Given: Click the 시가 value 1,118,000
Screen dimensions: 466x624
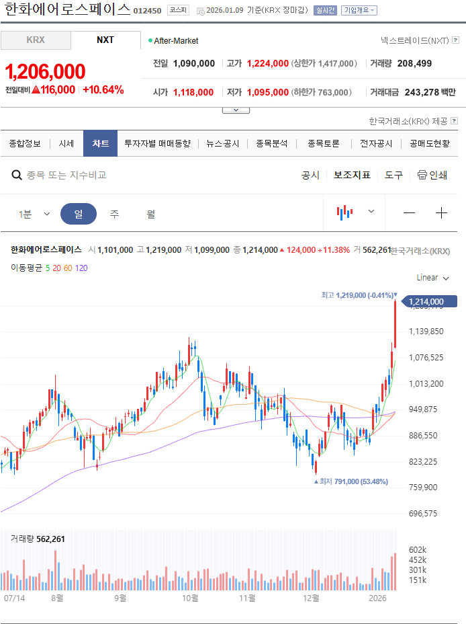Looking at the screenshot, I should tap(193, 92).
